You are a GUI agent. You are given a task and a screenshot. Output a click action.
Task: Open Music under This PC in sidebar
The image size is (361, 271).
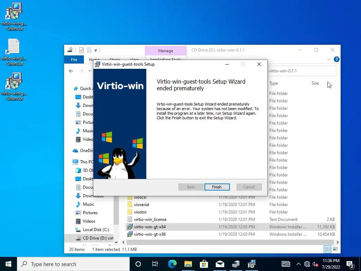88,204
